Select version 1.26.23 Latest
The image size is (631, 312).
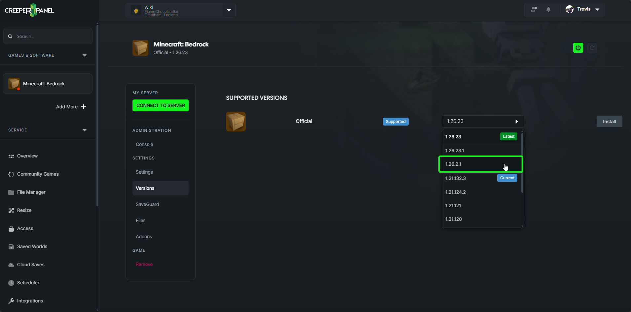pyautogui.click(x=481, y=137)
